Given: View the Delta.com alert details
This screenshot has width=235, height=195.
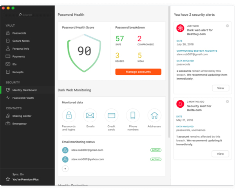Looking at the screenshot, I should coord(220,154).
